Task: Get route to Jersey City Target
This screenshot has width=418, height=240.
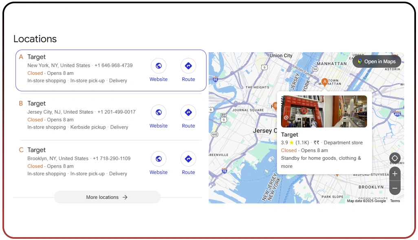Action: pyautogui.click(x=188, y=112)
